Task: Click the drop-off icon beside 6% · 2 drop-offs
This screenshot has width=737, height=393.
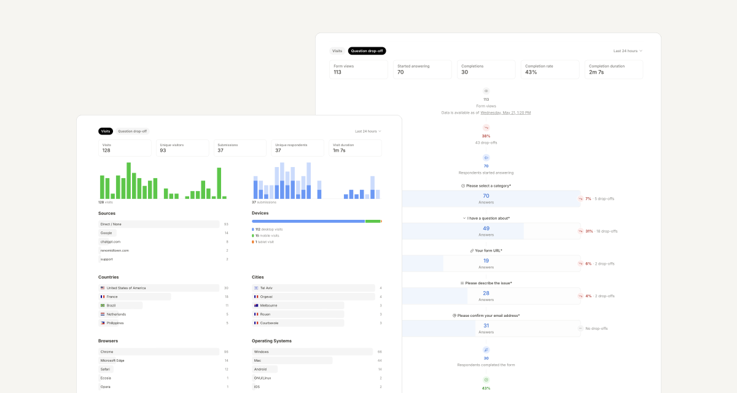Action: pos(580,263)
